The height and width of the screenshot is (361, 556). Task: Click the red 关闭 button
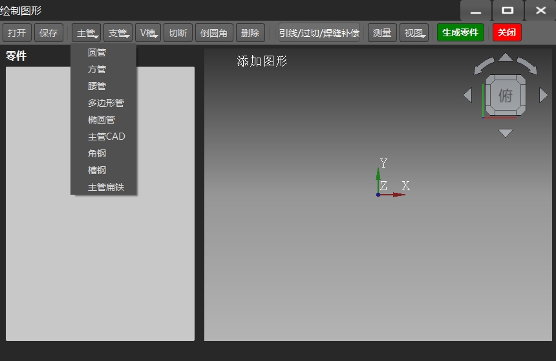[x=507, y=32]
